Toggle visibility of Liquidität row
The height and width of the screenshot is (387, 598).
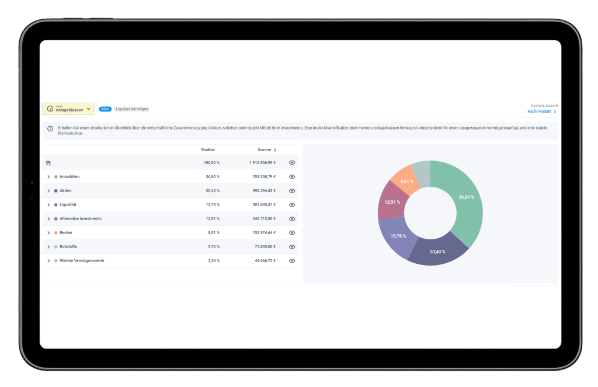click(292, 205)
